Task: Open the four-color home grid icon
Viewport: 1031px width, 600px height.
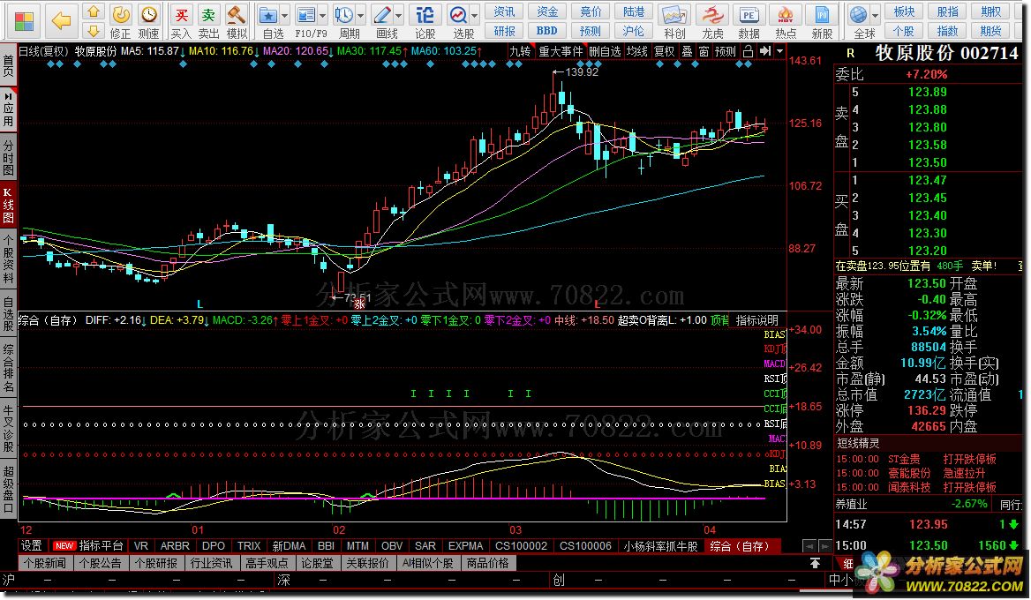Action: click(x=24, y=20)
